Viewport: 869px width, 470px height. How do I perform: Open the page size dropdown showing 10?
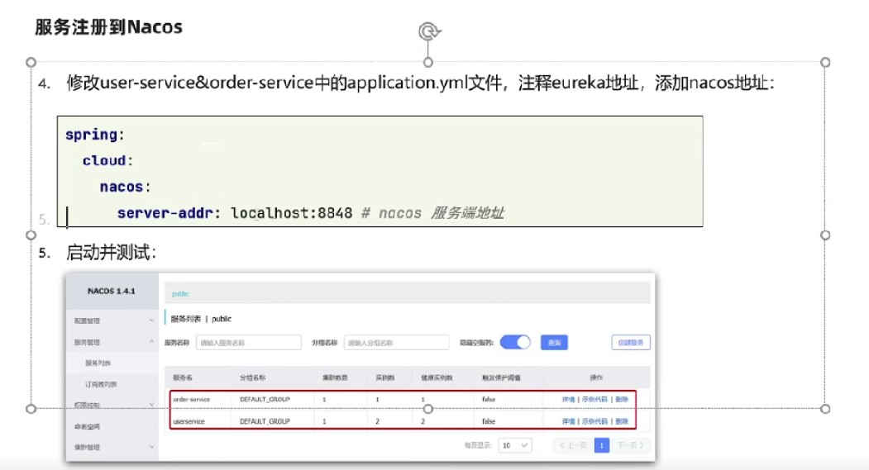click(x=515, y=446)
